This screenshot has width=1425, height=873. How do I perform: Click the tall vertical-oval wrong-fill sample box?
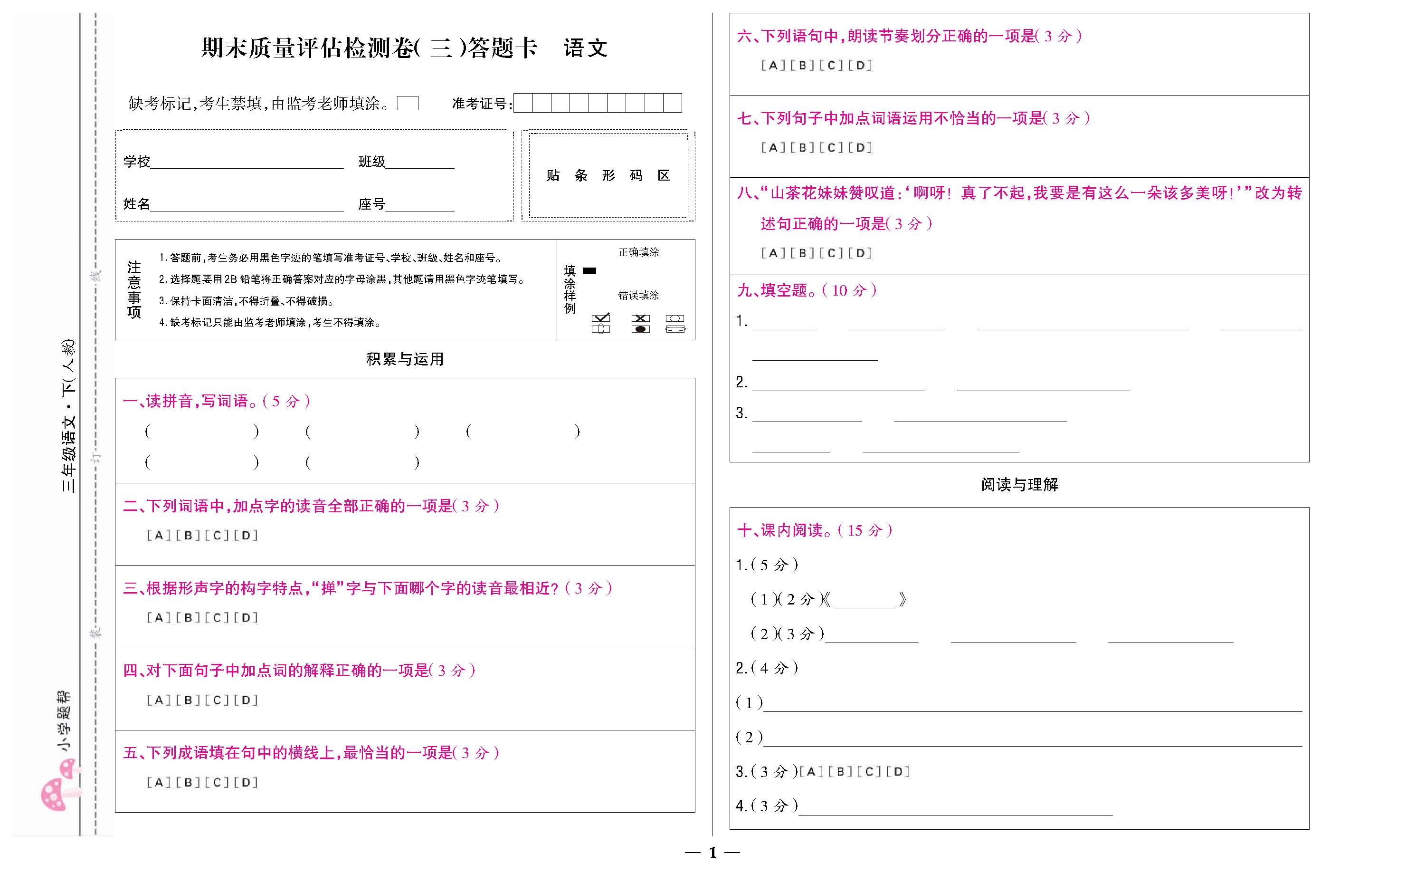pyautogui.click(x=601, y=329)
